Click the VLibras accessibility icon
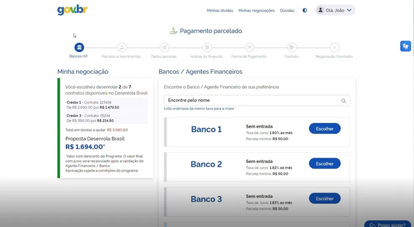Image resolution: width=414 pixels, height=227 pixels. pyautogui.click(x=405, y=46)
